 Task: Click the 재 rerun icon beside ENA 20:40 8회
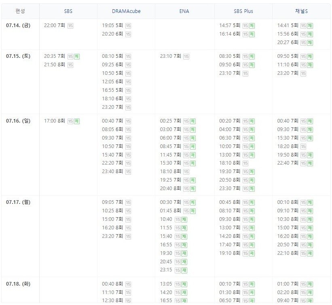(x=193, y=189)
